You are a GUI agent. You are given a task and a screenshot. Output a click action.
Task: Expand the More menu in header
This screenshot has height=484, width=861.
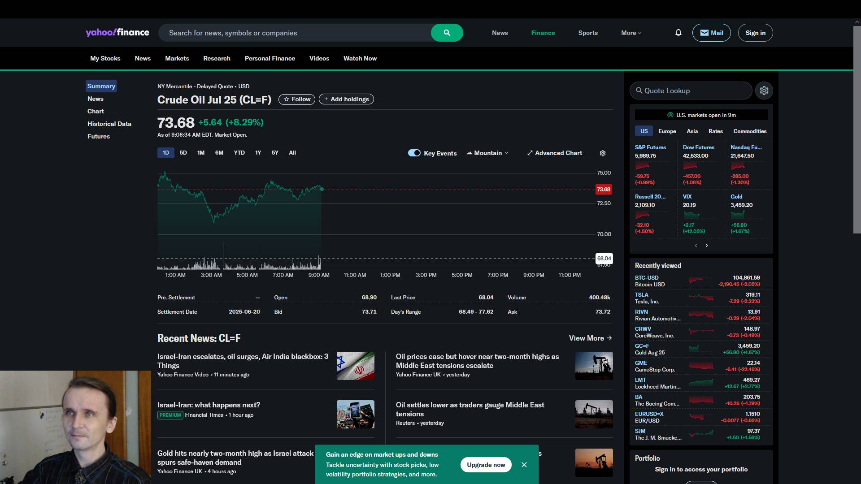(x=631, y=33)
